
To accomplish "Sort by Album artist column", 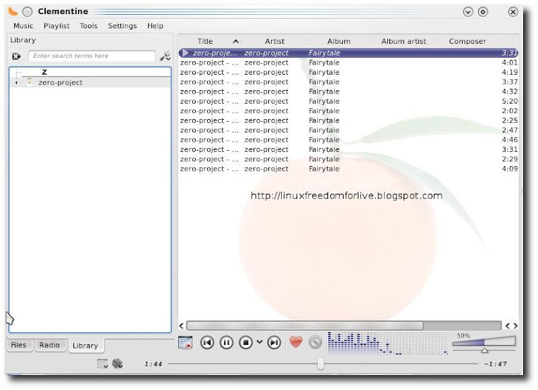I will (403, 41).
